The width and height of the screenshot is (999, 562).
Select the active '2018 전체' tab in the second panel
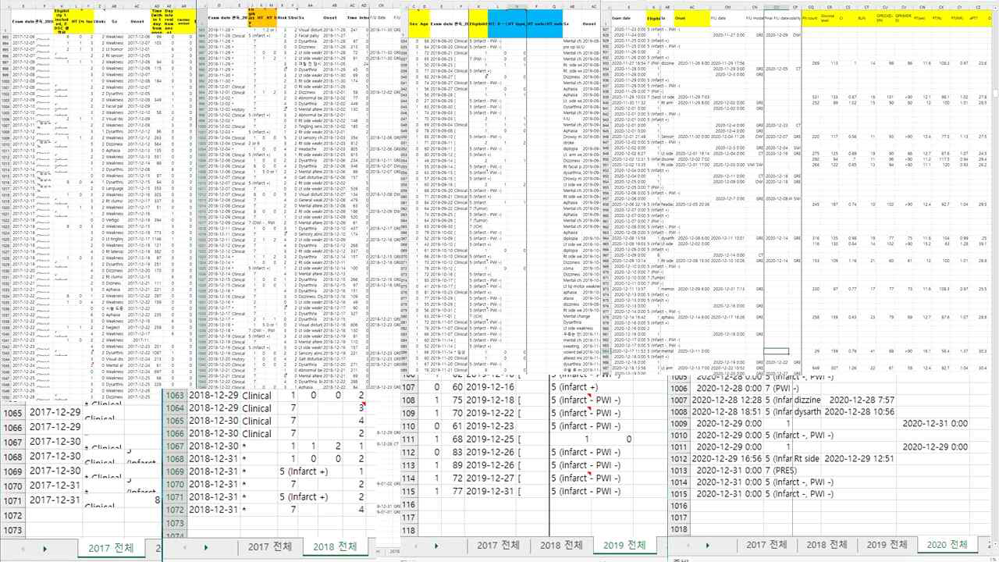[335, 546]
